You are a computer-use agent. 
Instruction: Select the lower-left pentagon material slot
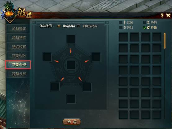55,87
